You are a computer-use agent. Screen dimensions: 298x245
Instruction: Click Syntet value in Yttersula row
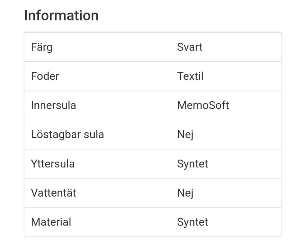point(192,164)
